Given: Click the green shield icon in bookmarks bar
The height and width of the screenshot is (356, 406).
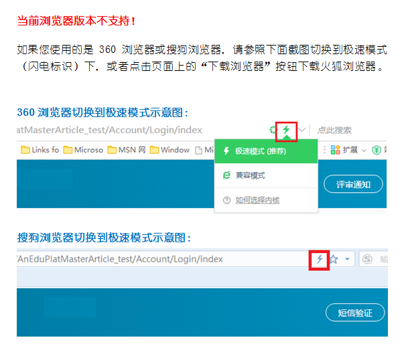Looking at the screenshot, I should click(376, 150).
